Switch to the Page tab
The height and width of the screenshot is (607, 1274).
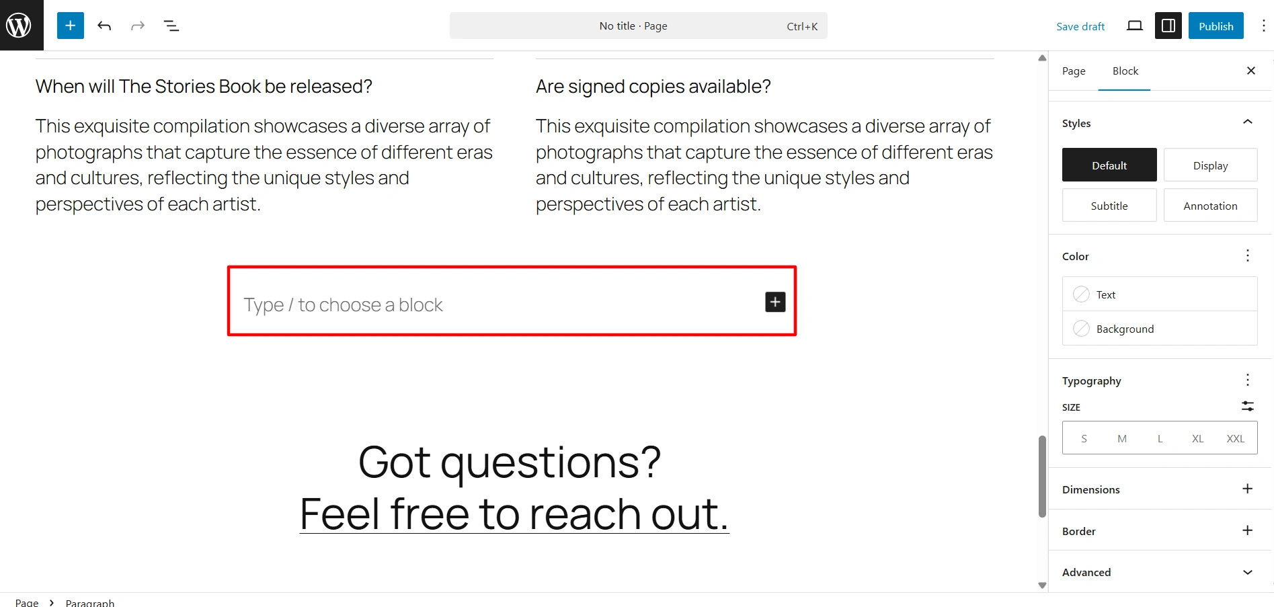(1074, 71)
